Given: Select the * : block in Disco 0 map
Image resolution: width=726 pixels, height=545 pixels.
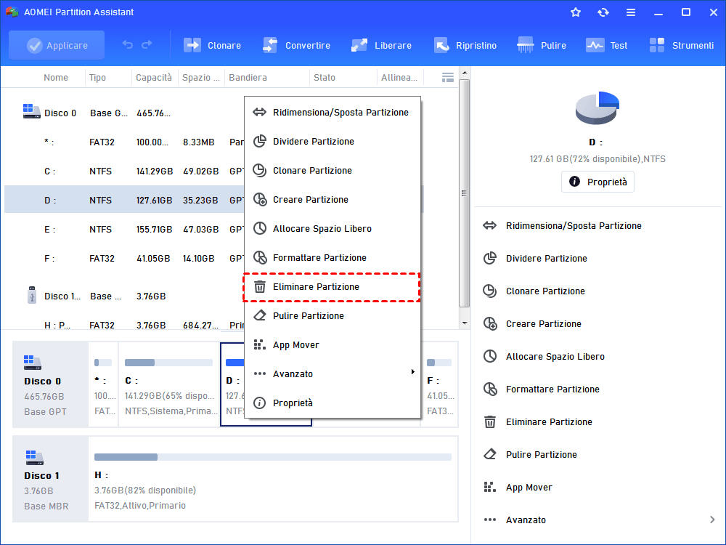Looking at the screenshot, I should (x=103, y=384).
